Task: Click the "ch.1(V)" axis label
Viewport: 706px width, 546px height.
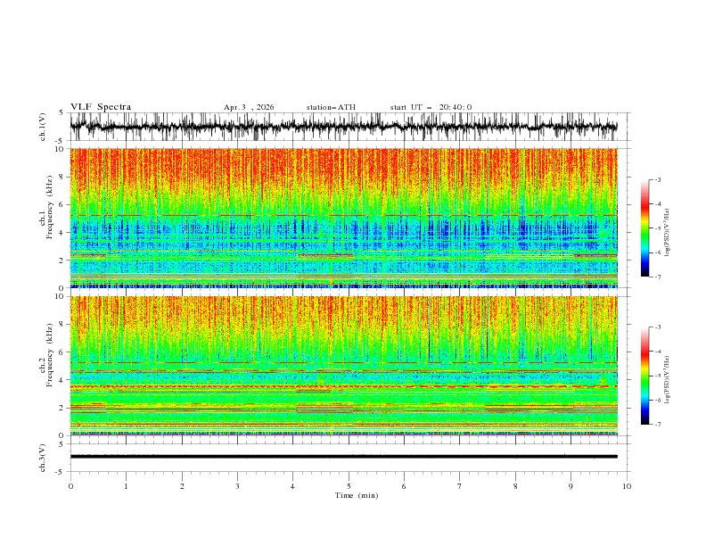Action: tap(43, 127)
